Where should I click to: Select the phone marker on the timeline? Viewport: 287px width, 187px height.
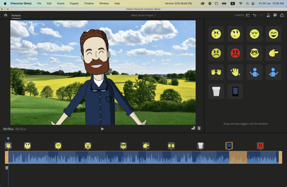(229, 146)
